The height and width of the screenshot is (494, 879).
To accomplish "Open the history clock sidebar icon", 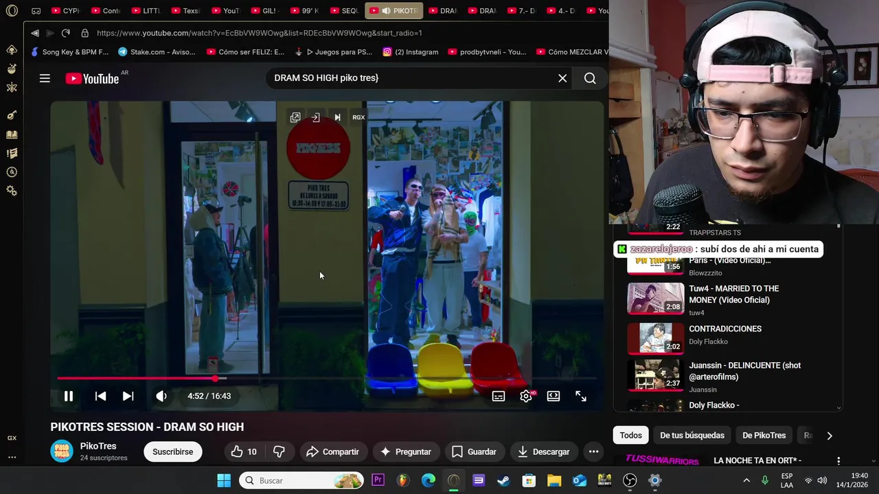I will tap(12, 172).
